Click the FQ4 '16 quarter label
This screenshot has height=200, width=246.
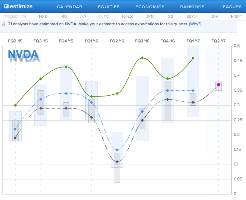(x=168, y=41)
